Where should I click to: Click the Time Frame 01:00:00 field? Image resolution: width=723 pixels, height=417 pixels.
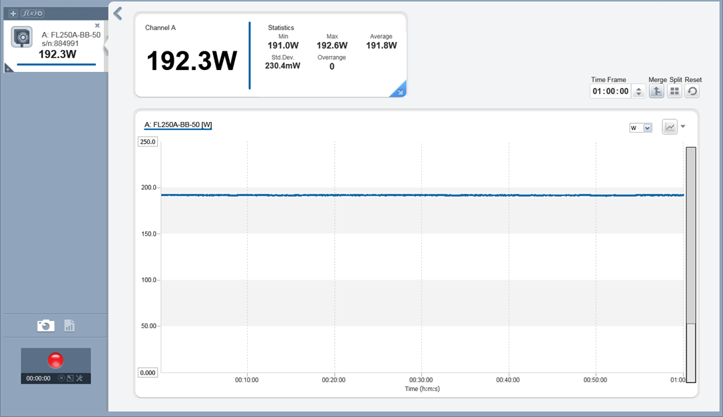click(x=610, y=91)
